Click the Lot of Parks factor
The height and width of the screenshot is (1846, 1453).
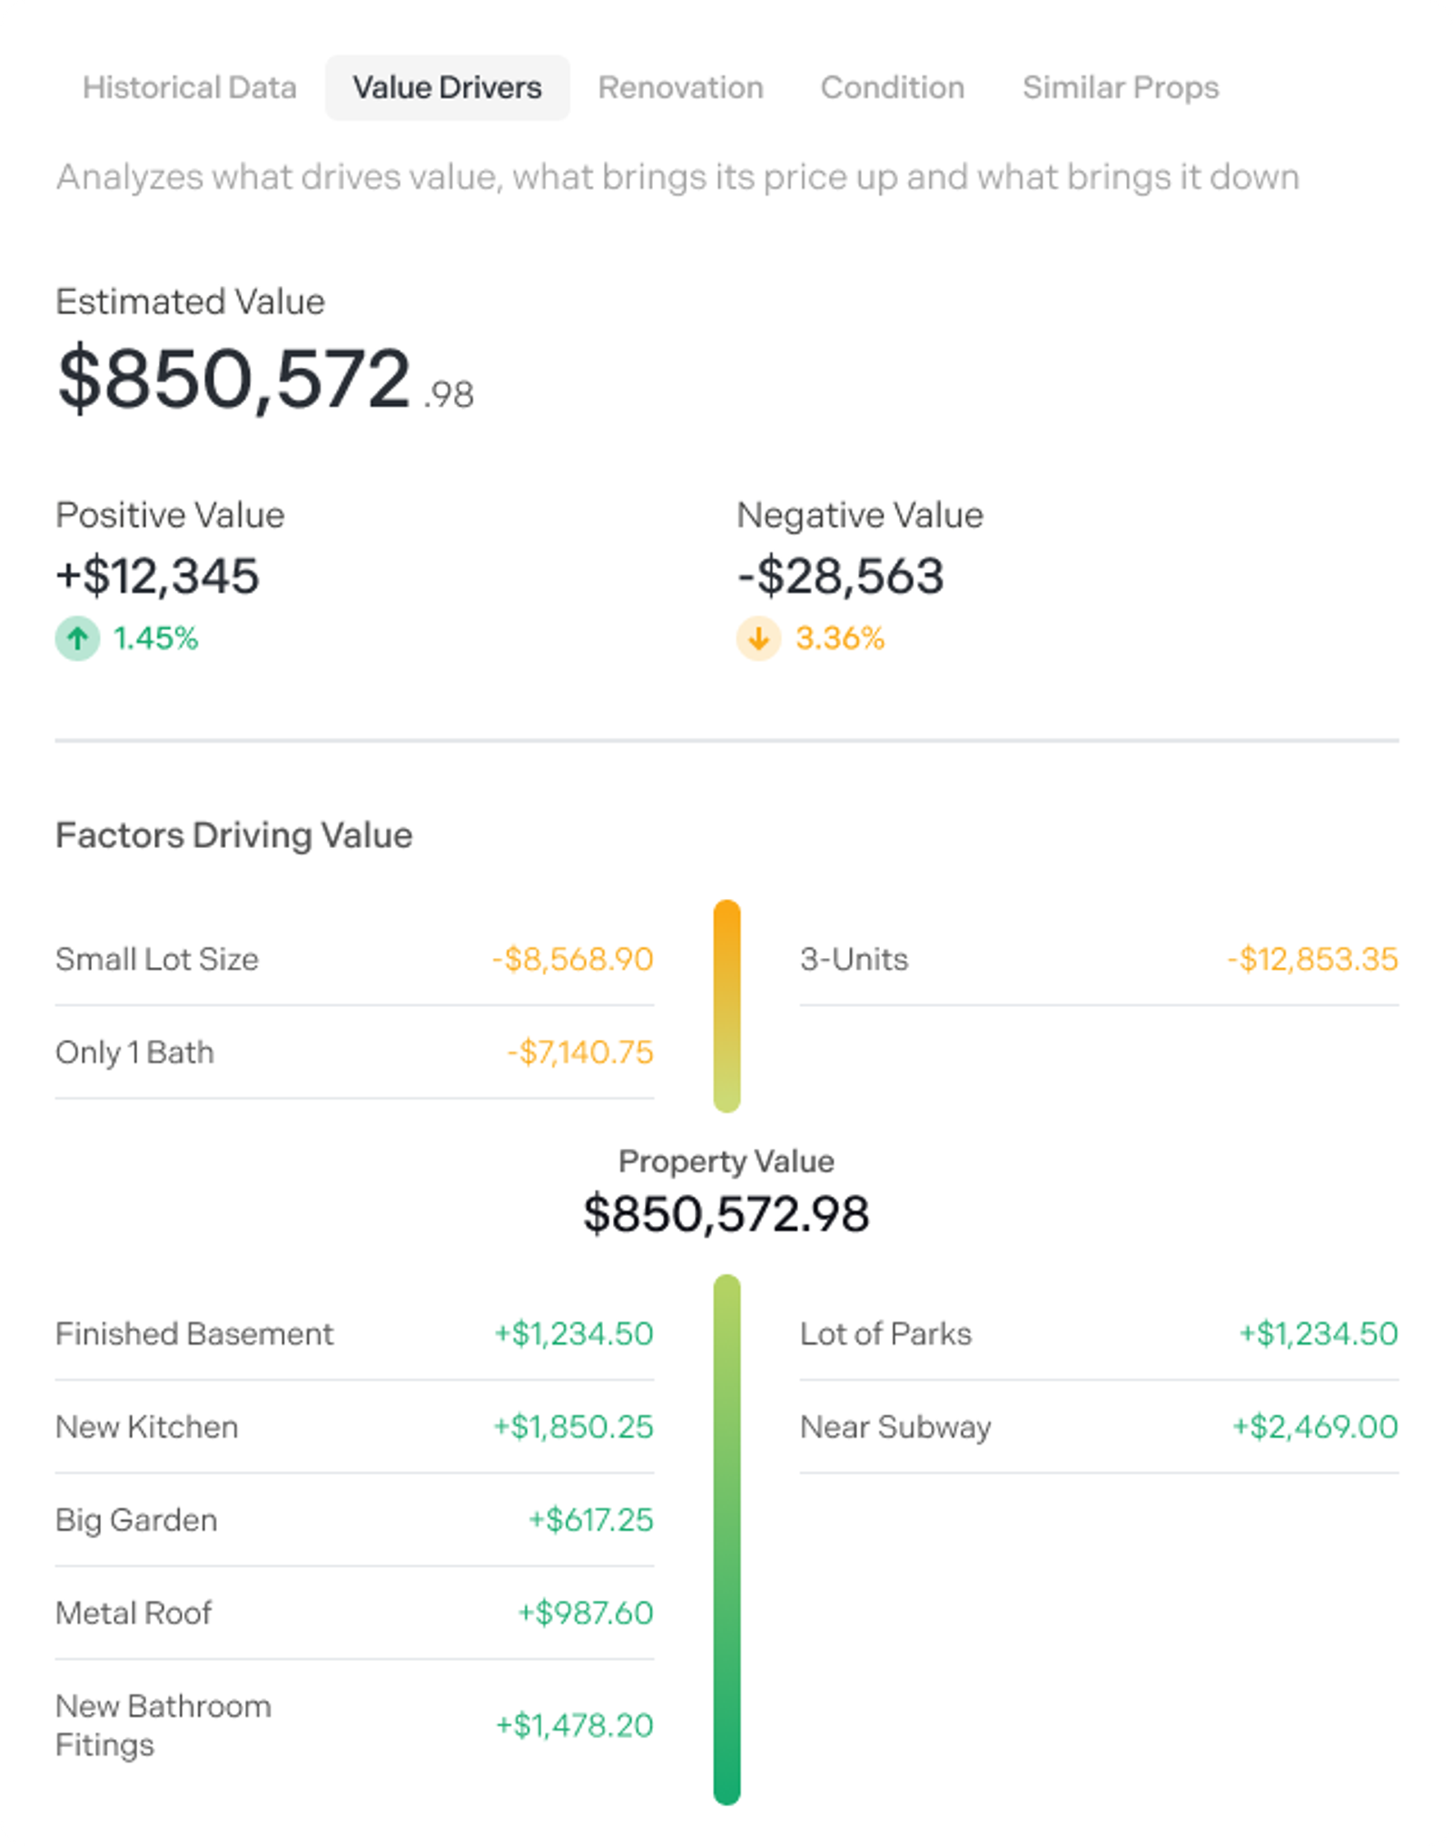pyautogui.click(x=1099, y=1334)
